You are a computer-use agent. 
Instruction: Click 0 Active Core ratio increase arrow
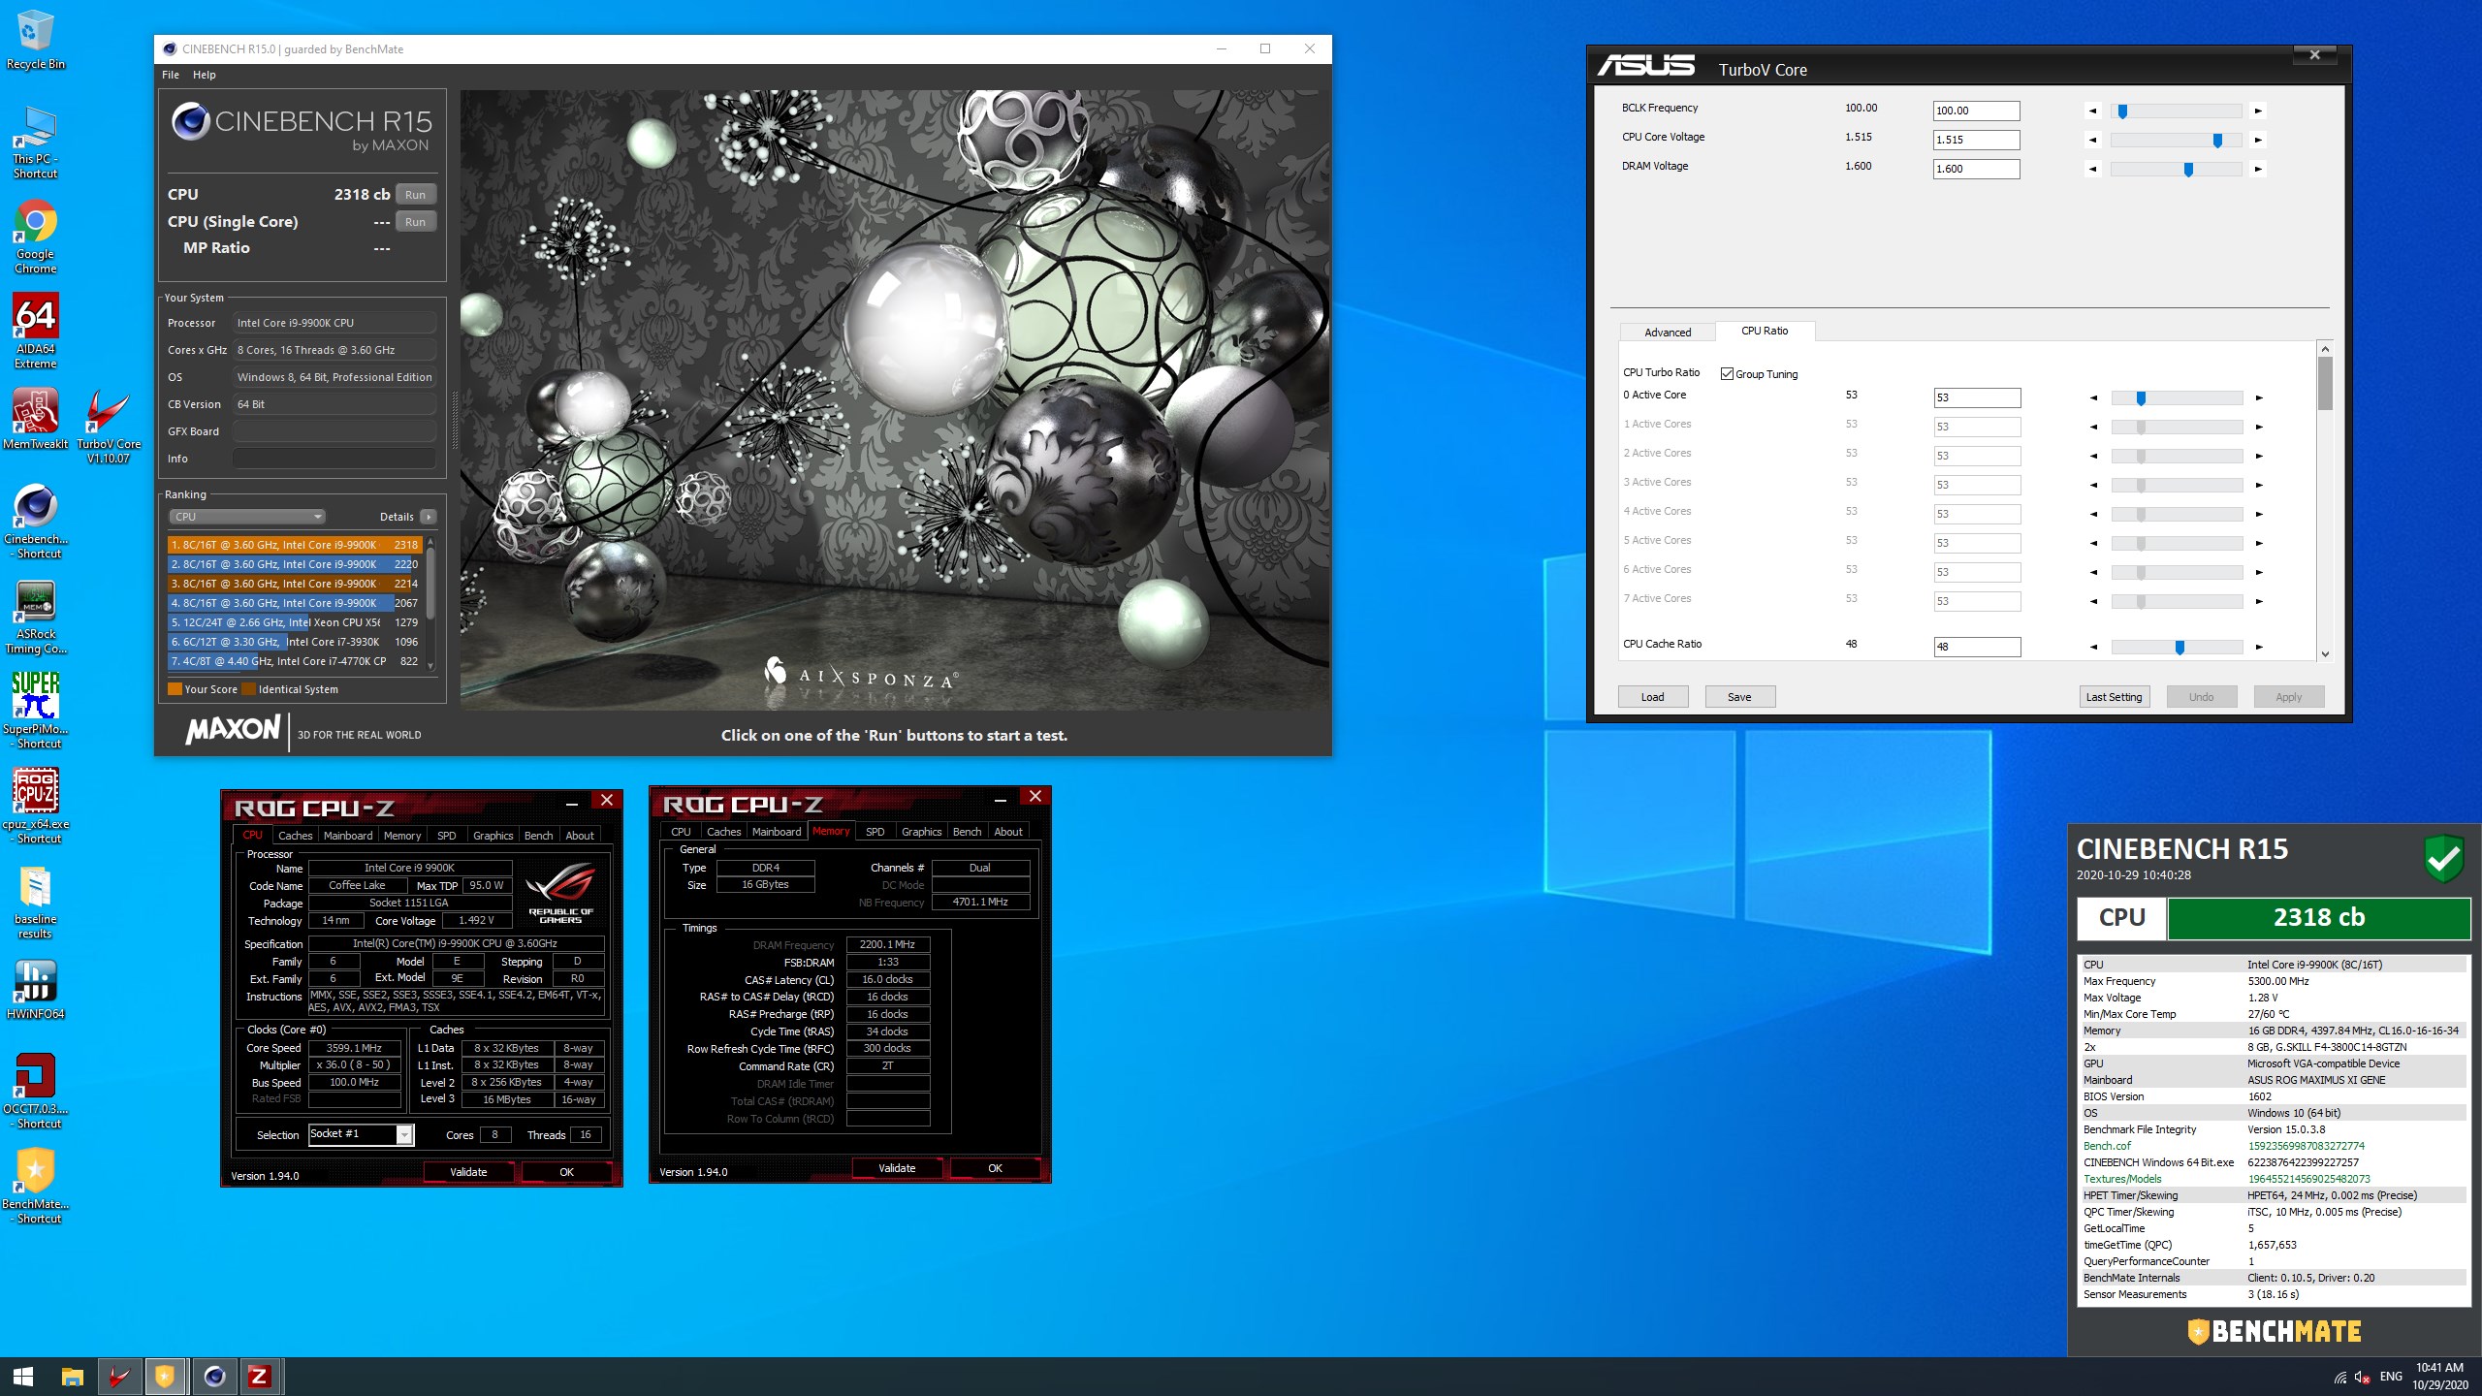(x=2259, y=397)
